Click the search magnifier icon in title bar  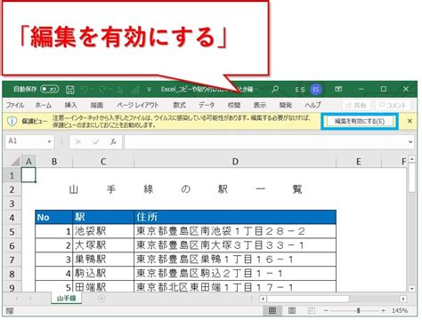coord(275,89)
